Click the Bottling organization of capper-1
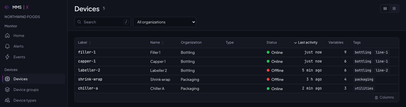This screenshot has height=107, width=406. point(188,61)
